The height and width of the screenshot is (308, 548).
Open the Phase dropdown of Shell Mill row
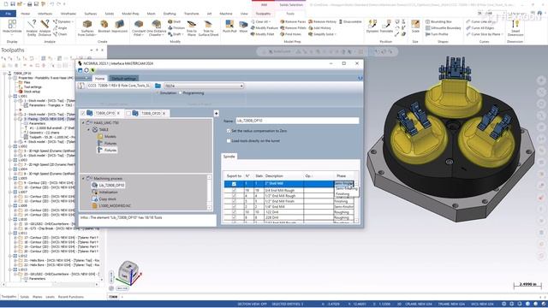tap(351, 184)
